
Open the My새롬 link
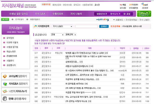[x=123, y=5]
